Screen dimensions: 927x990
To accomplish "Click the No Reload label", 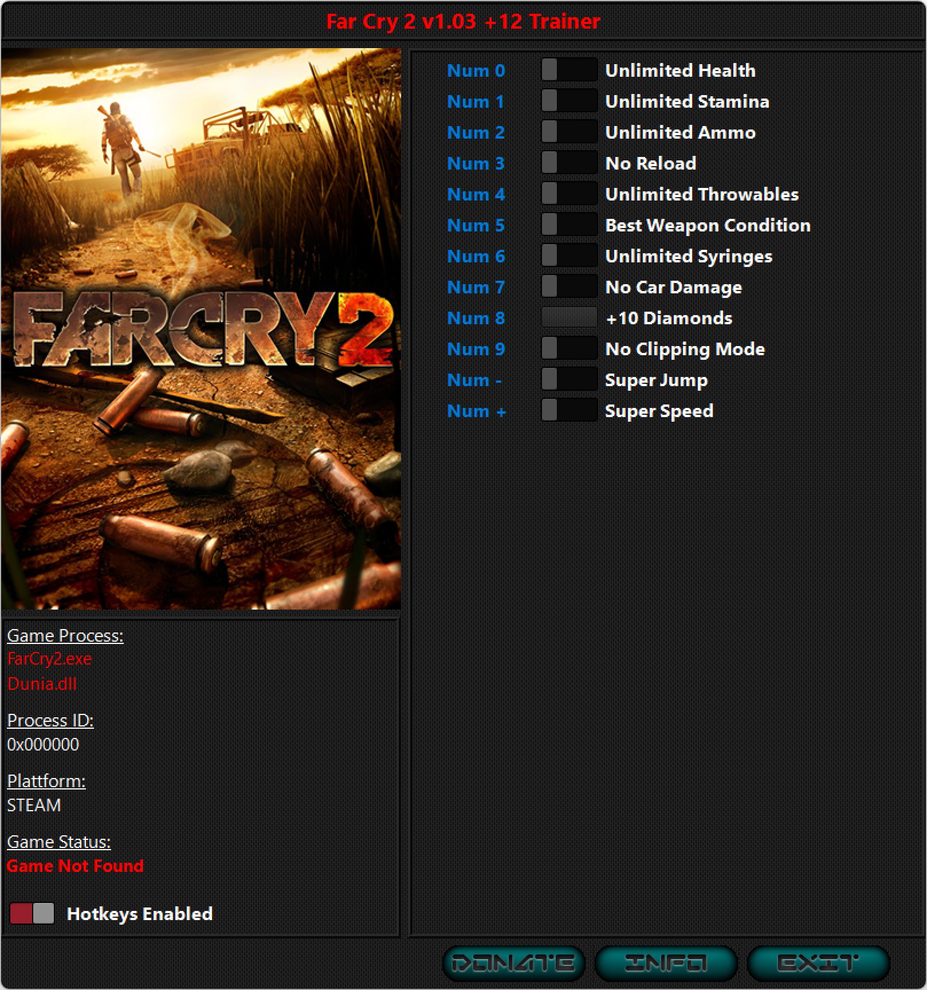I will (x=650, y=163).
